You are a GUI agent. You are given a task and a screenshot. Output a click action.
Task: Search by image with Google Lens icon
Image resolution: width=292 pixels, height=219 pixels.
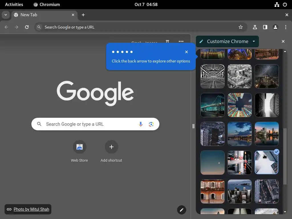[151, 124]
